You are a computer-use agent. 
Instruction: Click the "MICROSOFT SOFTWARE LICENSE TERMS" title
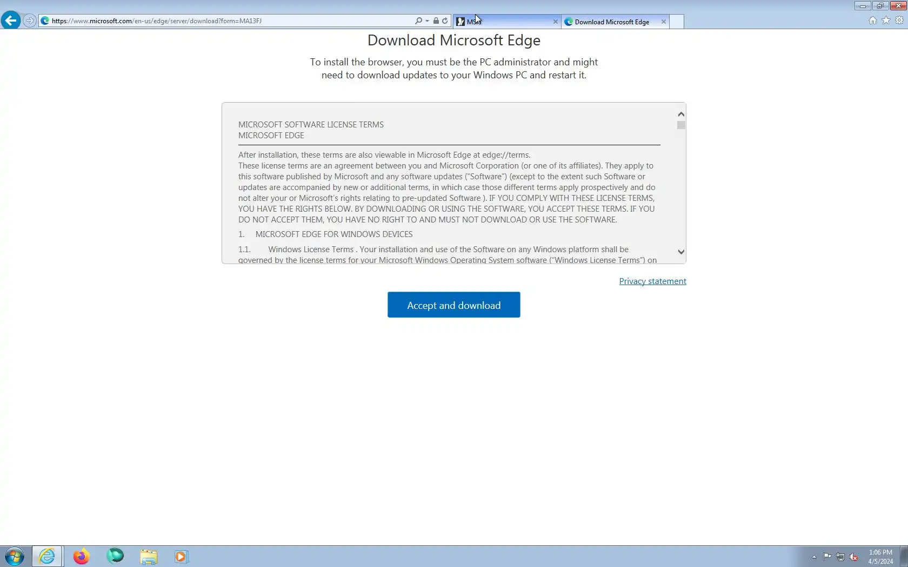pyautogui.click(x=311, y=125)
